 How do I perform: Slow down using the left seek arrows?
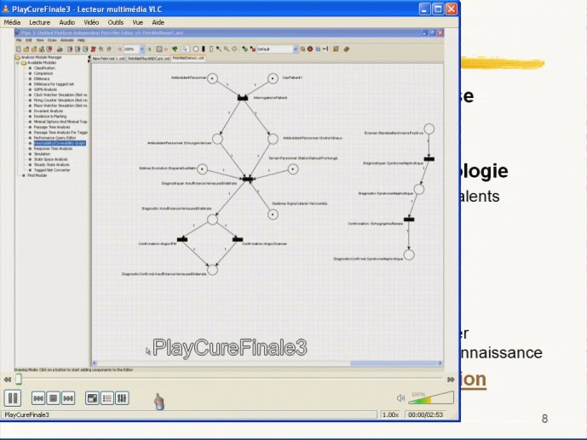8,380
